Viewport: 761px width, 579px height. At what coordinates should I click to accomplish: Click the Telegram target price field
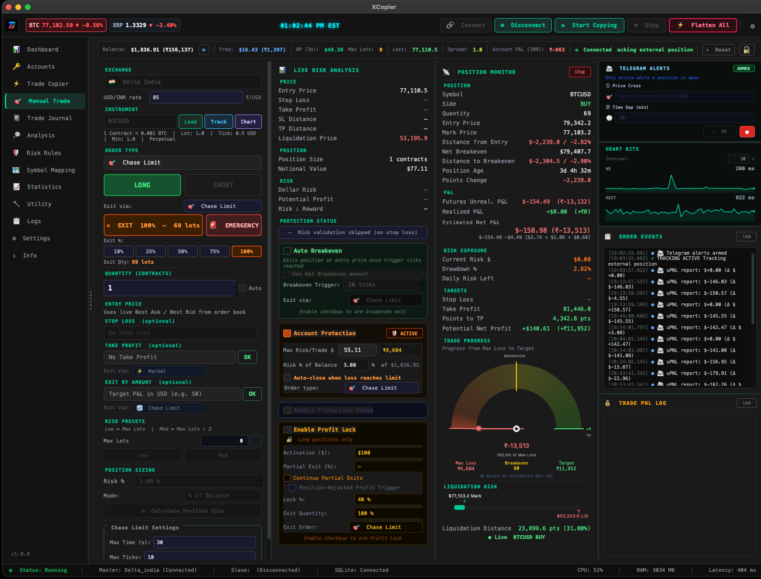(685, 96)
